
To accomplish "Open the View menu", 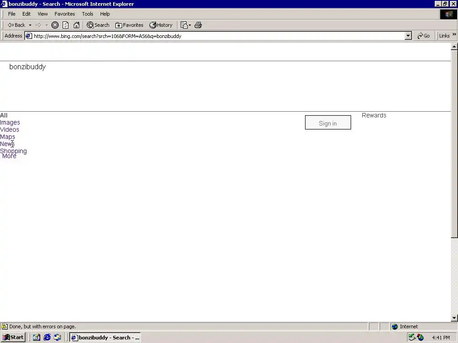I will (42, 14).
